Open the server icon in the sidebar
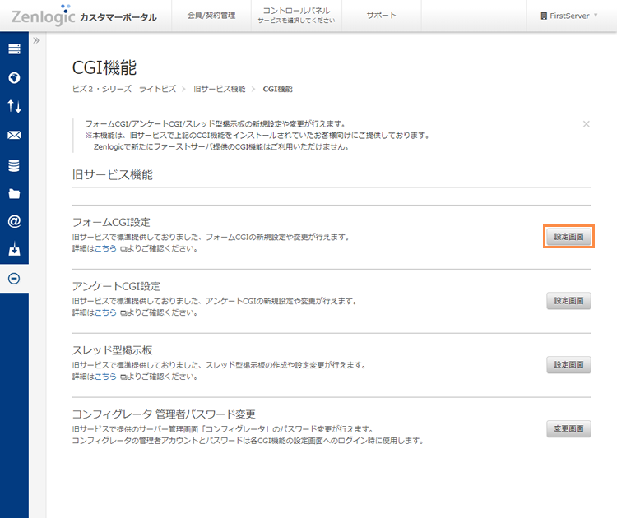Screen dimensions: 617x518 click(x=14, y=49)
